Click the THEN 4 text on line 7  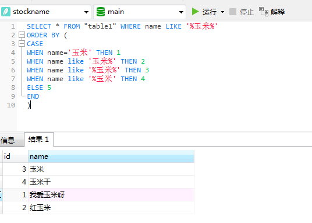point(133,79)
